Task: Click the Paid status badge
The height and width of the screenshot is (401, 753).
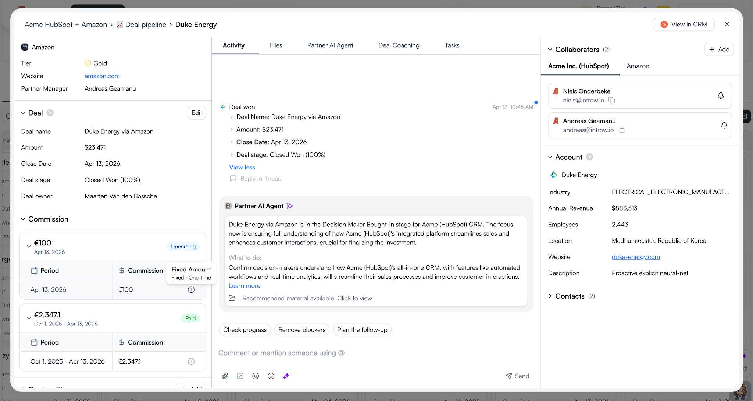Action: 190,318
